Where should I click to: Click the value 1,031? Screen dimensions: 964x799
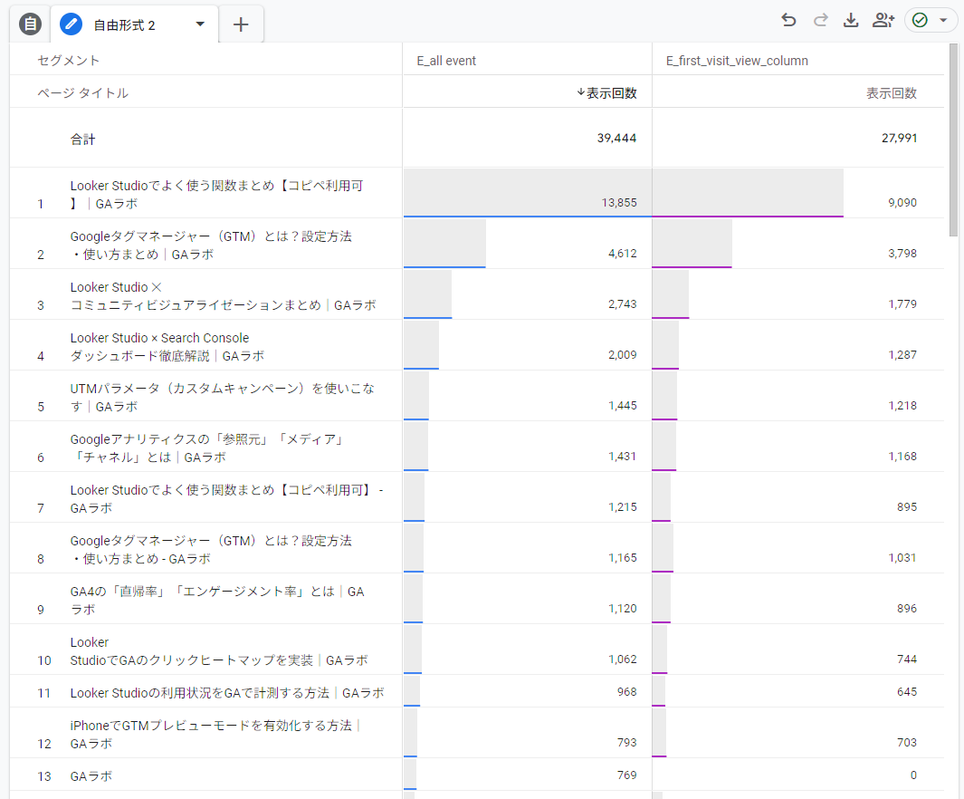coord(902,558)
